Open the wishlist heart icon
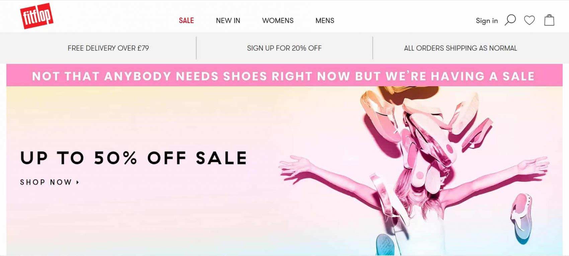 point(530,20)
